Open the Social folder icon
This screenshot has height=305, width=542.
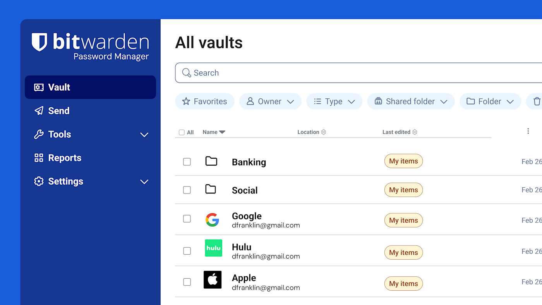coord(211,189)
